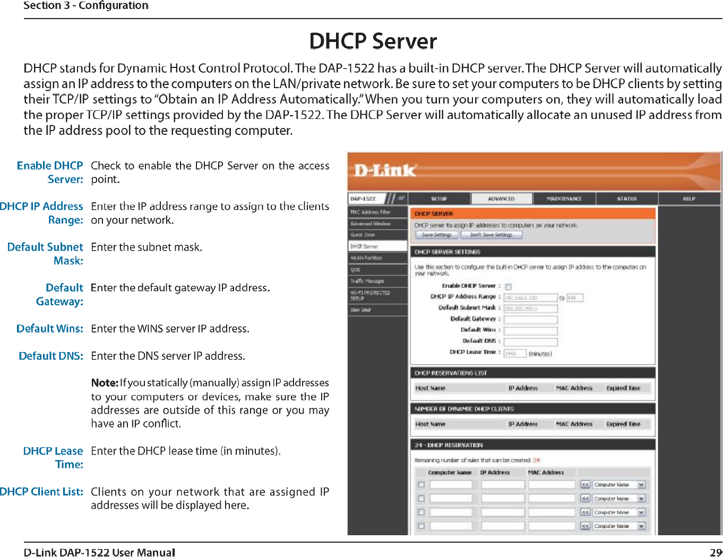Click the IP Address field in the fourth reservation row
723x557 pixels.
coord(503,526)
